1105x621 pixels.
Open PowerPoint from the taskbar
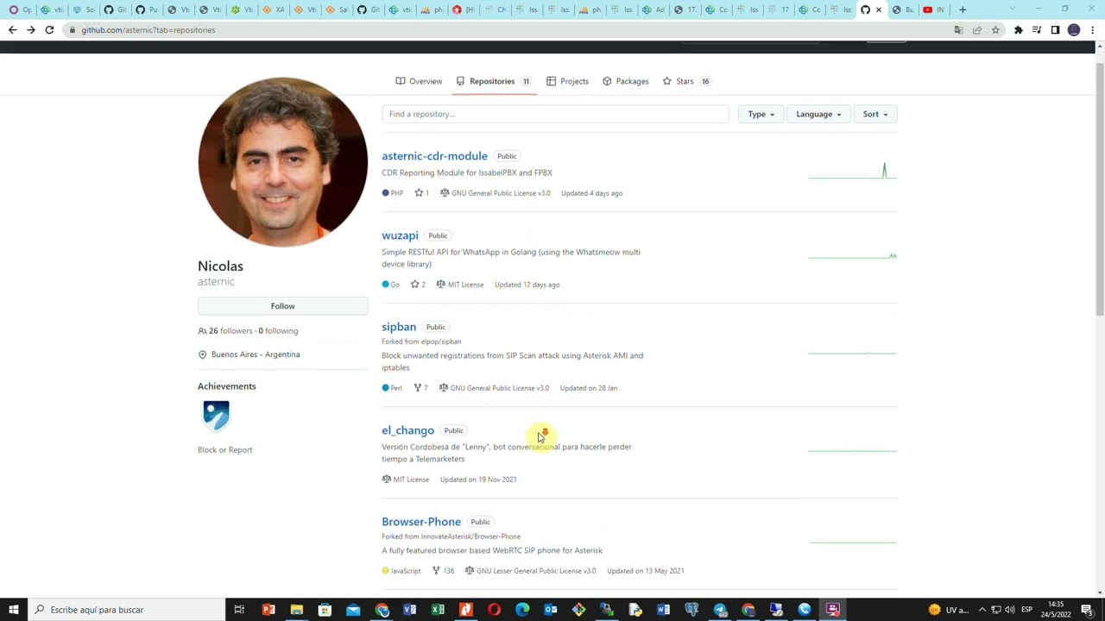pyautogui.click(x=268, y=610)
